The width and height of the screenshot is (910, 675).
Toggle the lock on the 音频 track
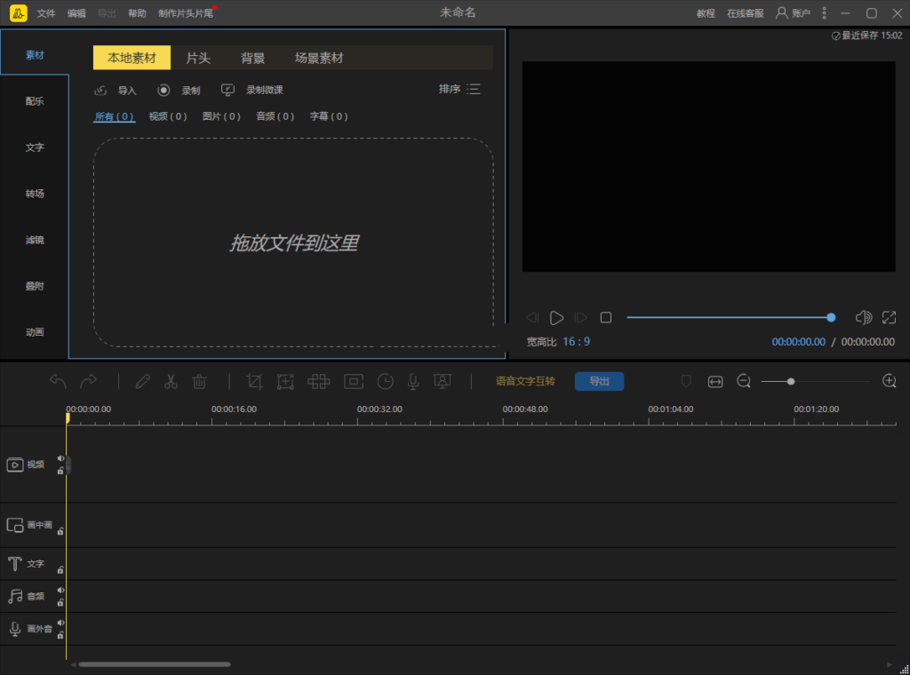coord(60,603)
